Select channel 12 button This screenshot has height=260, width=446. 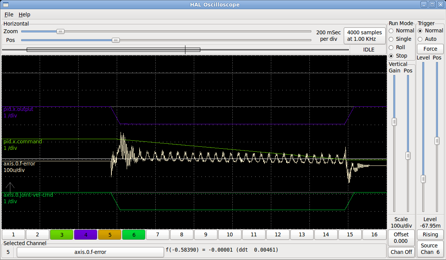278,235
